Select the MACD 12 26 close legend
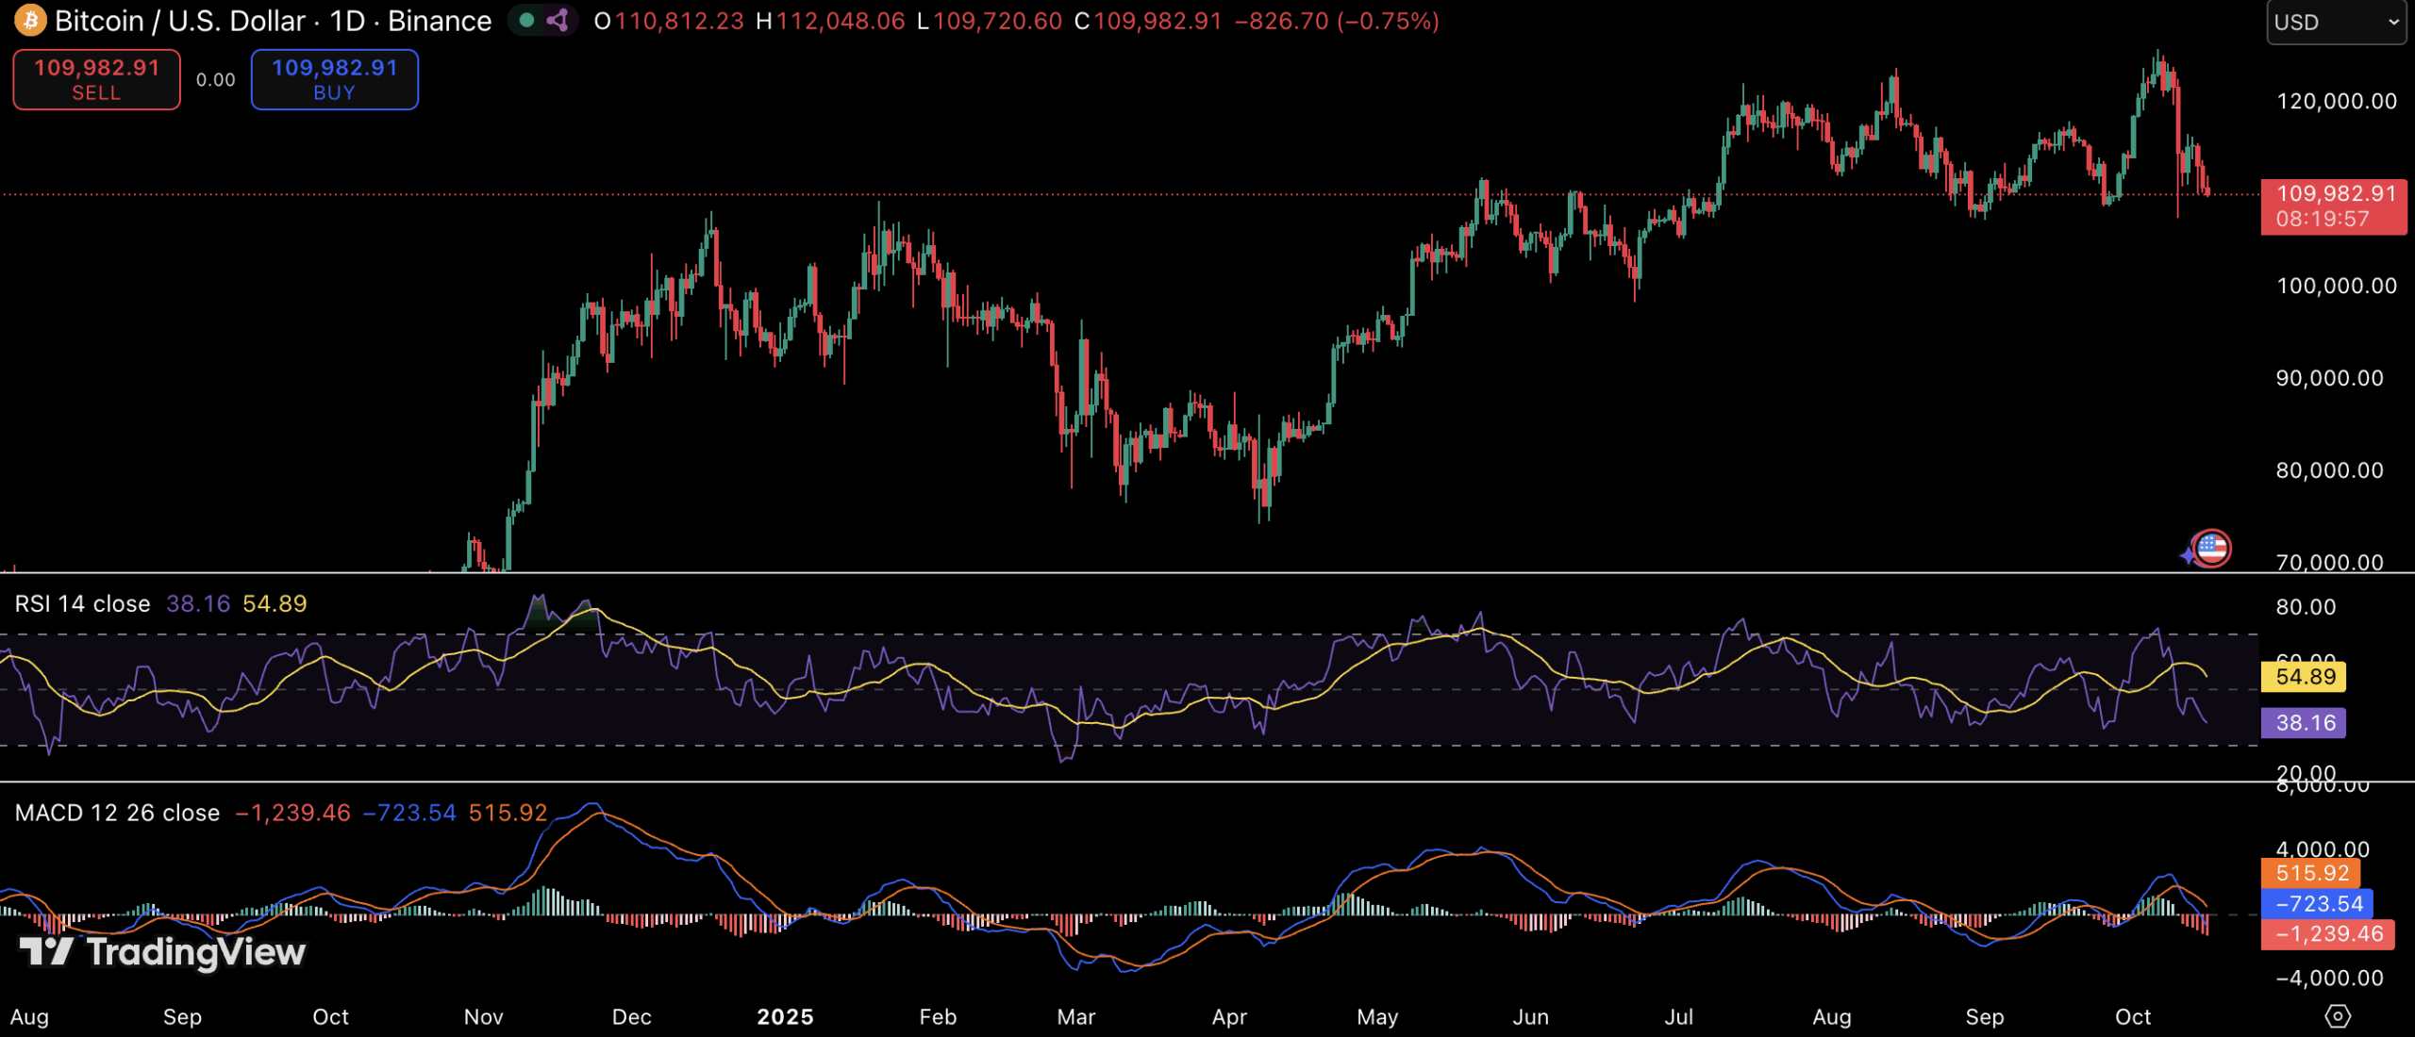The width and height of the screenshot is (2415, 1037). [117, 813]
